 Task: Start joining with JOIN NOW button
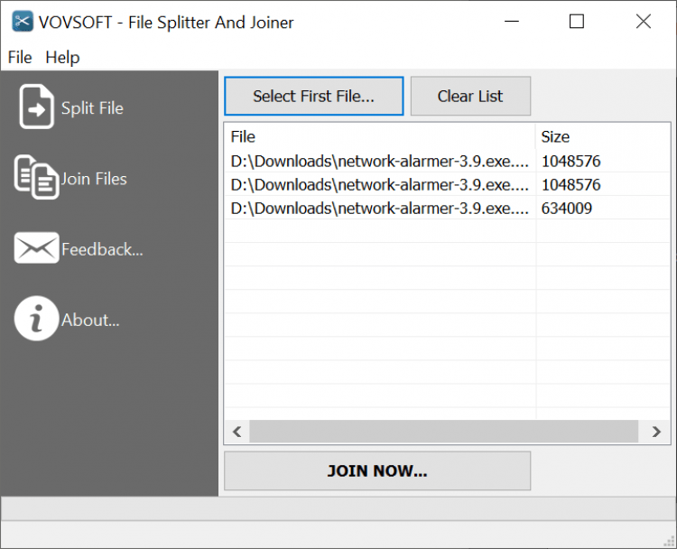[x=376, y=470]
